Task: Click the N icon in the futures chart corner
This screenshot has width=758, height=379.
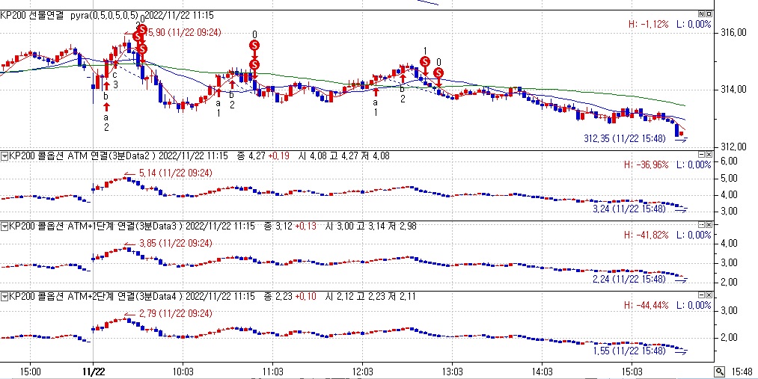Action: click(700, 14)
